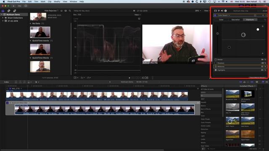Open the Info inspector icon

click(x=226, y=11)
